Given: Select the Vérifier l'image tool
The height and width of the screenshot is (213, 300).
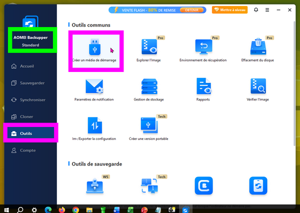Looking at the screenshot, I should coord(258,88).
